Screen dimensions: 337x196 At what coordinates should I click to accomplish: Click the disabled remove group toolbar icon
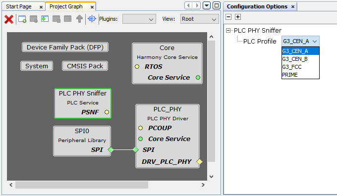click(x=34, y=19)
